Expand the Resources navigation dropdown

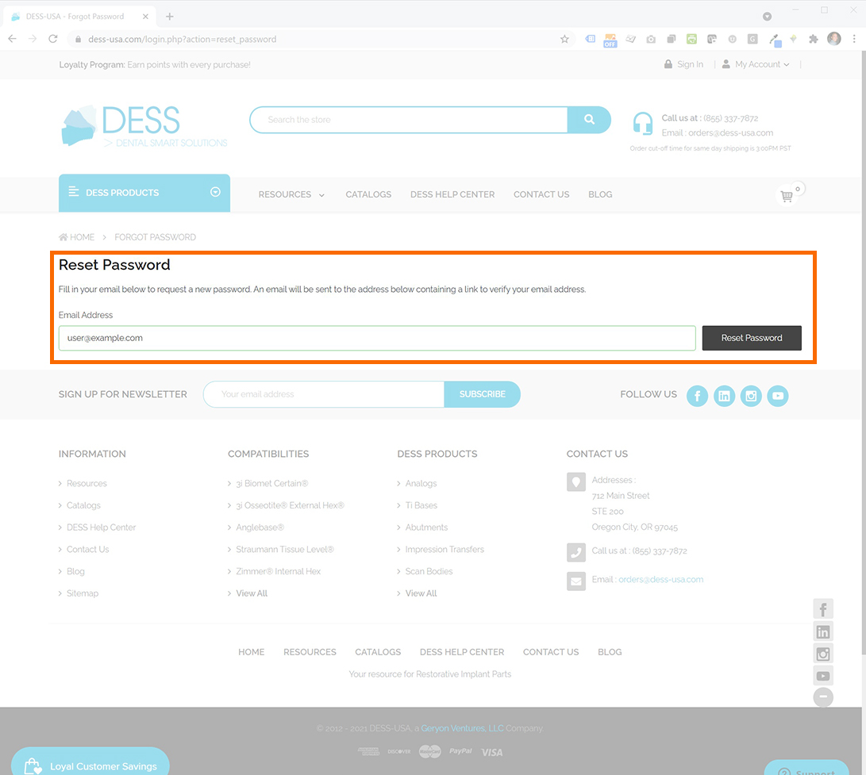pyautogui.click(x=291, y=194)
